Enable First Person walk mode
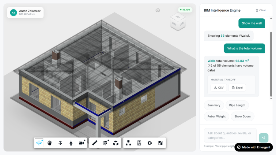 point(71,143)
